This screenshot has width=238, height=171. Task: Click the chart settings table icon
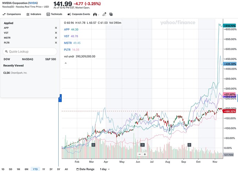tap(111, 14)
